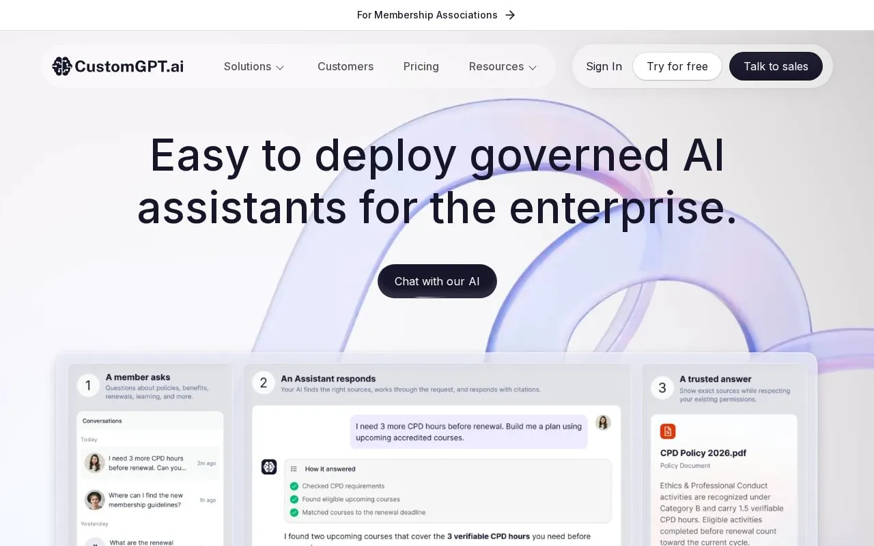
Task: Click the list icon next to How it answered
Action: [x=294, y=469]
